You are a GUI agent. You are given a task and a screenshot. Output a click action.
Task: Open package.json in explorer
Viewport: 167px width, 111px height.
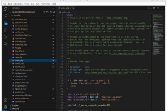coord(33,73)
